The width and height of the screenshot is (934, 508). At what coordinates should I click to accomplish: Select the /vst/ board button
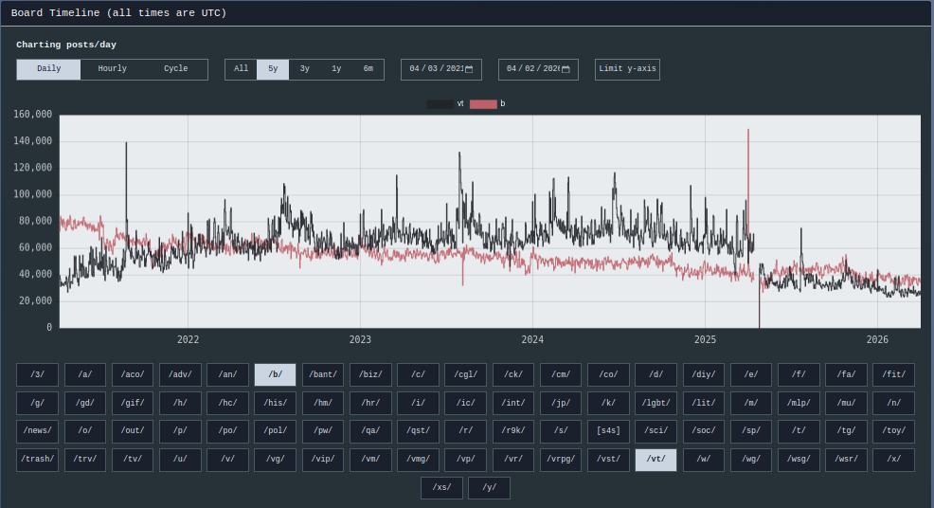tap(608, 460)
